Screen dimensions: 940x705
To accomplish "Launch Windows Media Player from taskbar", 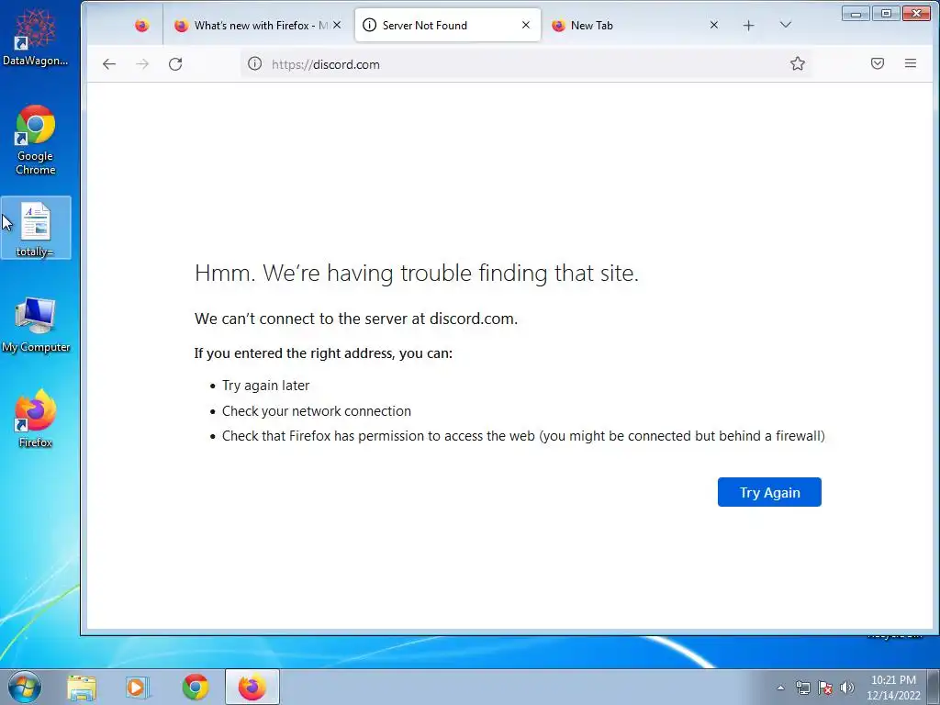I will [x=138, y=688].
